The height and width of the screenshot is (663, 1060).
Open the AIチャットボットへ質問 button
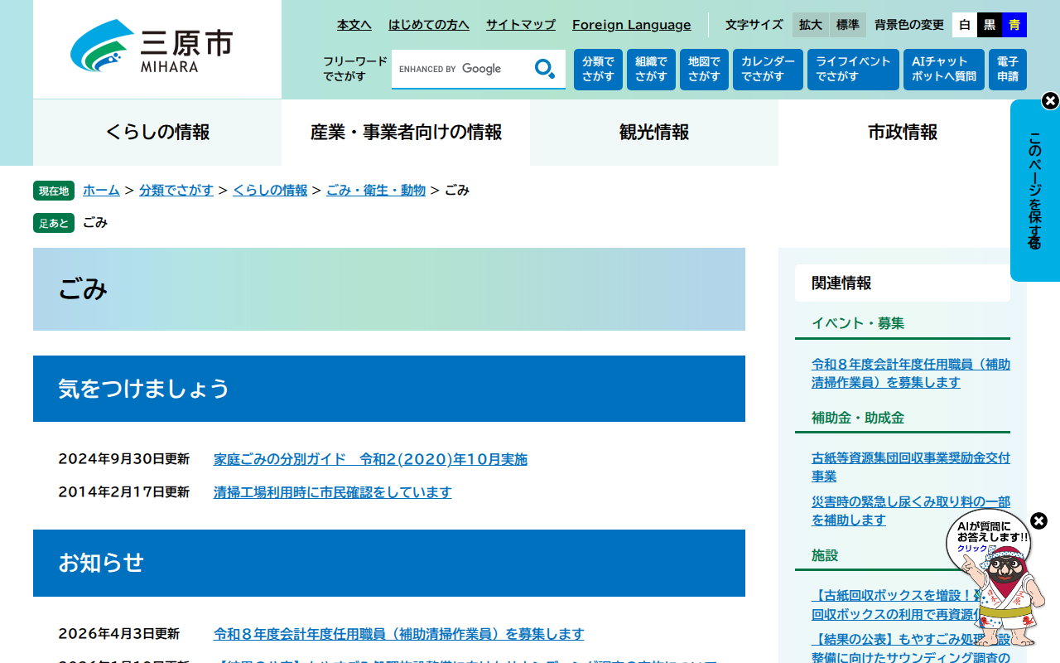pos(943,70)
